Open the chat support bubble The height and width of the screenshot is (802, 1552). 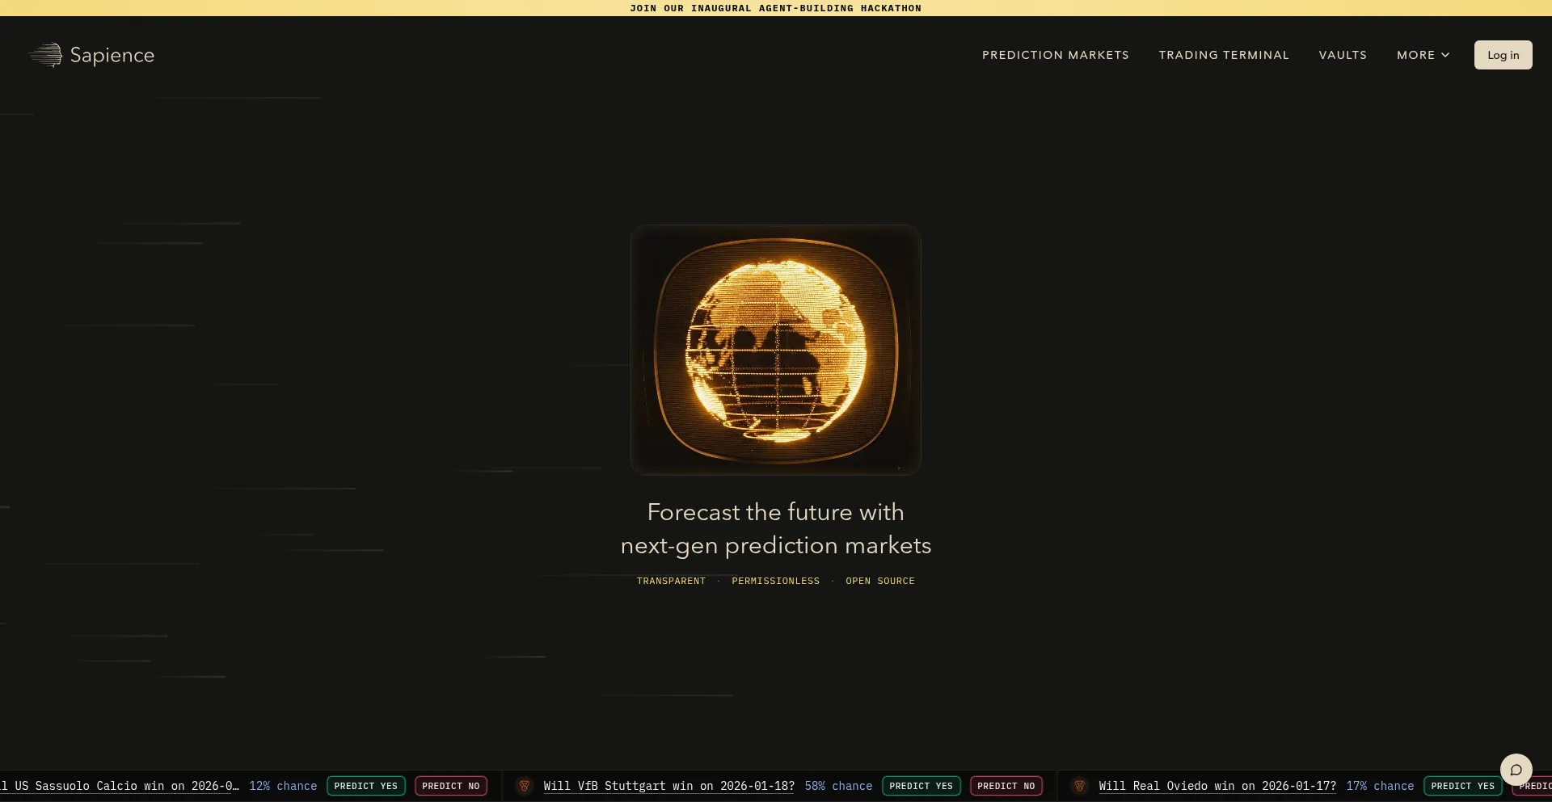pyautogui.click(x=1516, y=770)
